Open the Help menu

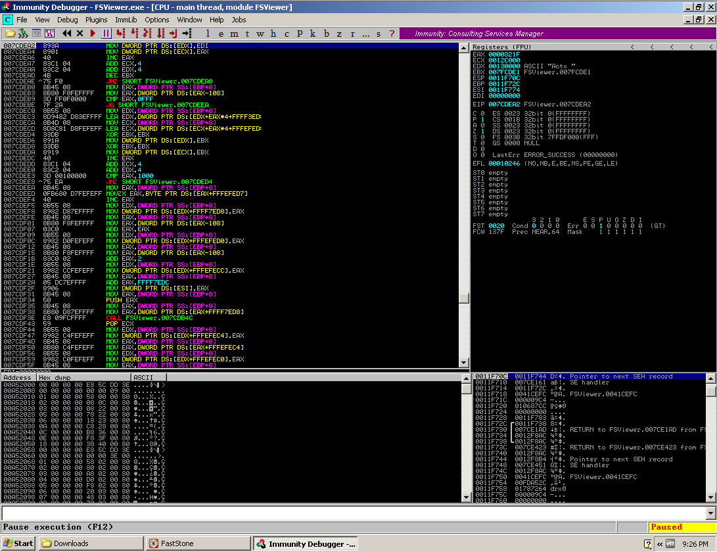coord(217,20)
